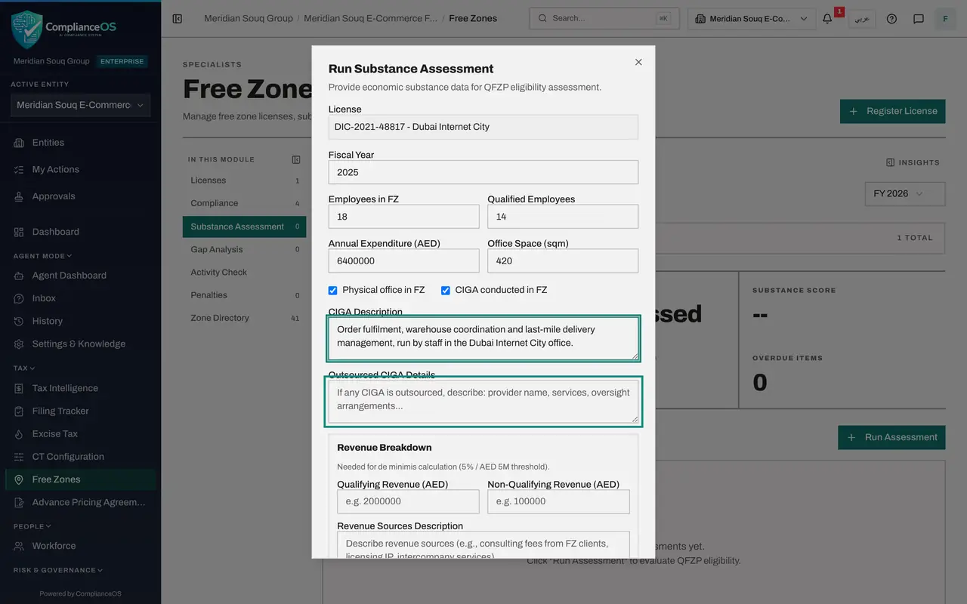Click Non-Qualifying Revenue field

click(x=558, y=501)
